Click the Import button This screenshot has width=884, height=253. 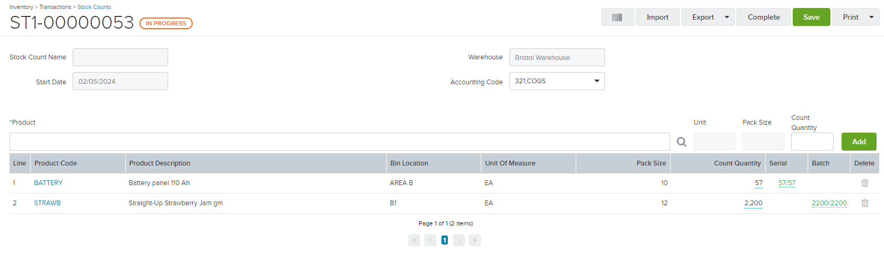[657, 17]
